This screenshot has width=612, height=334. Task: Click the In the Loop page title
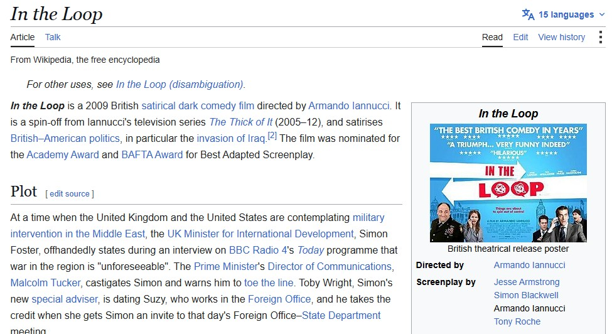(x=56, y=14)
